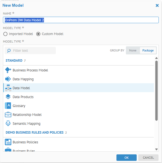162x163 pixels.
Task: Click the Business Policies icon
Action: click(x=8, y=142)
